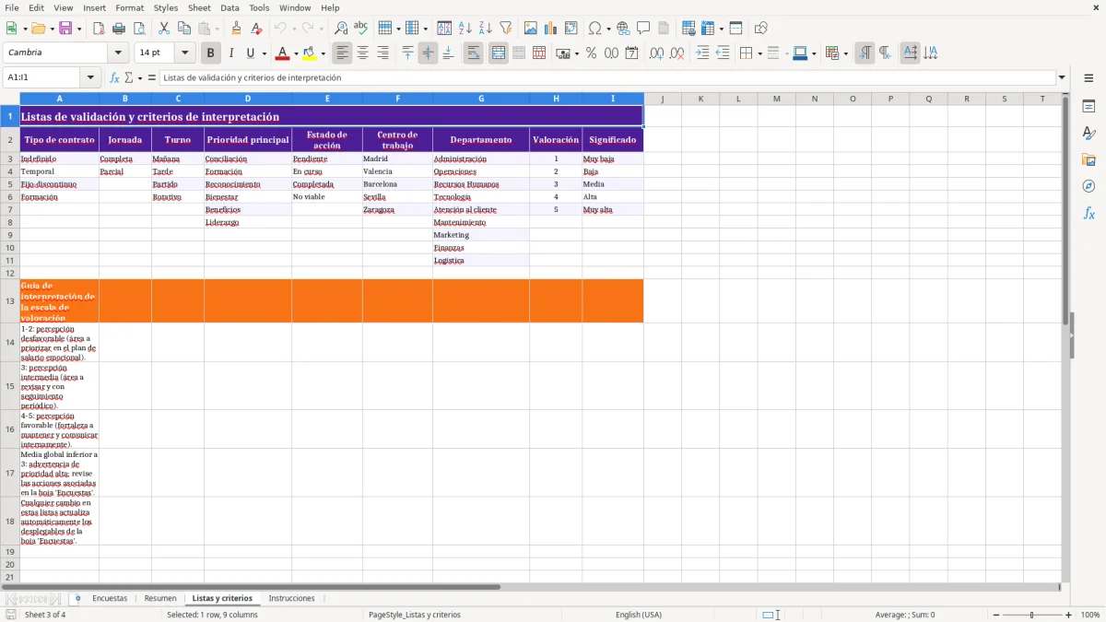Insert comment icon

click(643, 29)
